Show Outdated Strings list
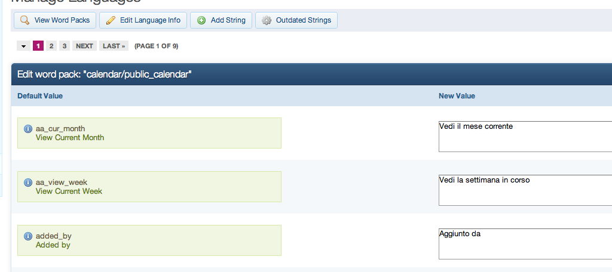The width and height of the screenshot is (612, 272). 303,20
